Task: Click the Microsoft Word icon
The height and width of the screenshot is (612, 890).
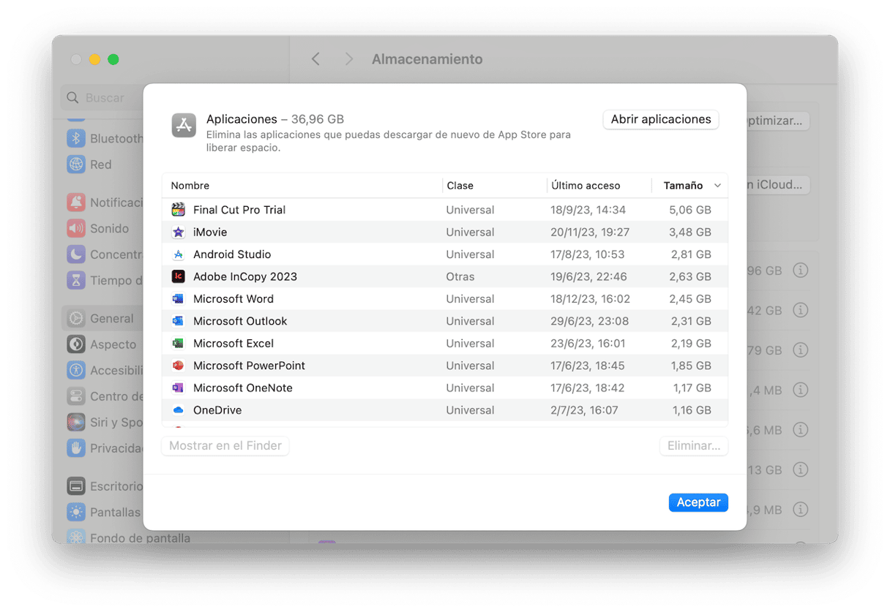Action: (x=178, y=299)
